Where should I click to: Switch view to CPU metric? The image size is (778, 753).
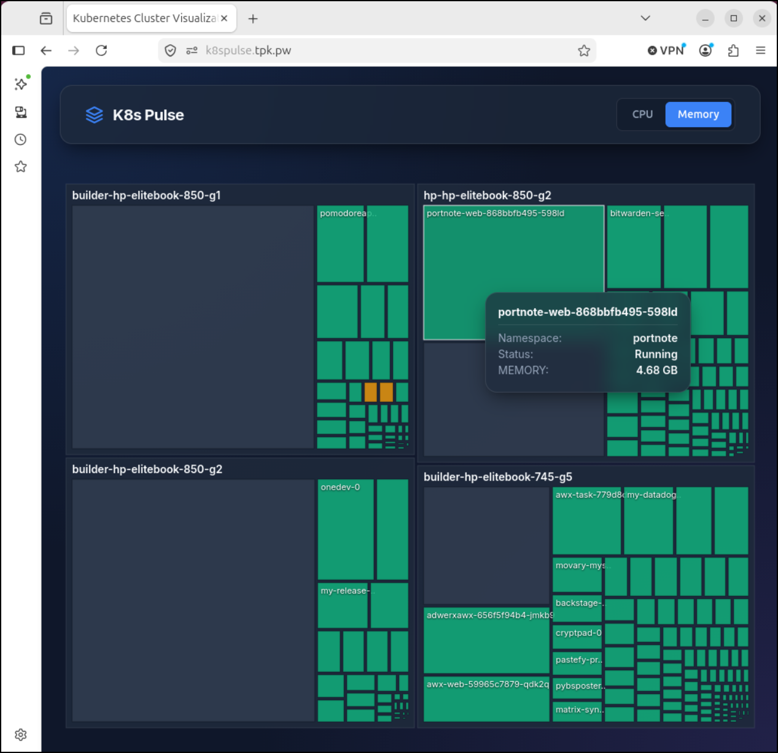click(642, 114)
